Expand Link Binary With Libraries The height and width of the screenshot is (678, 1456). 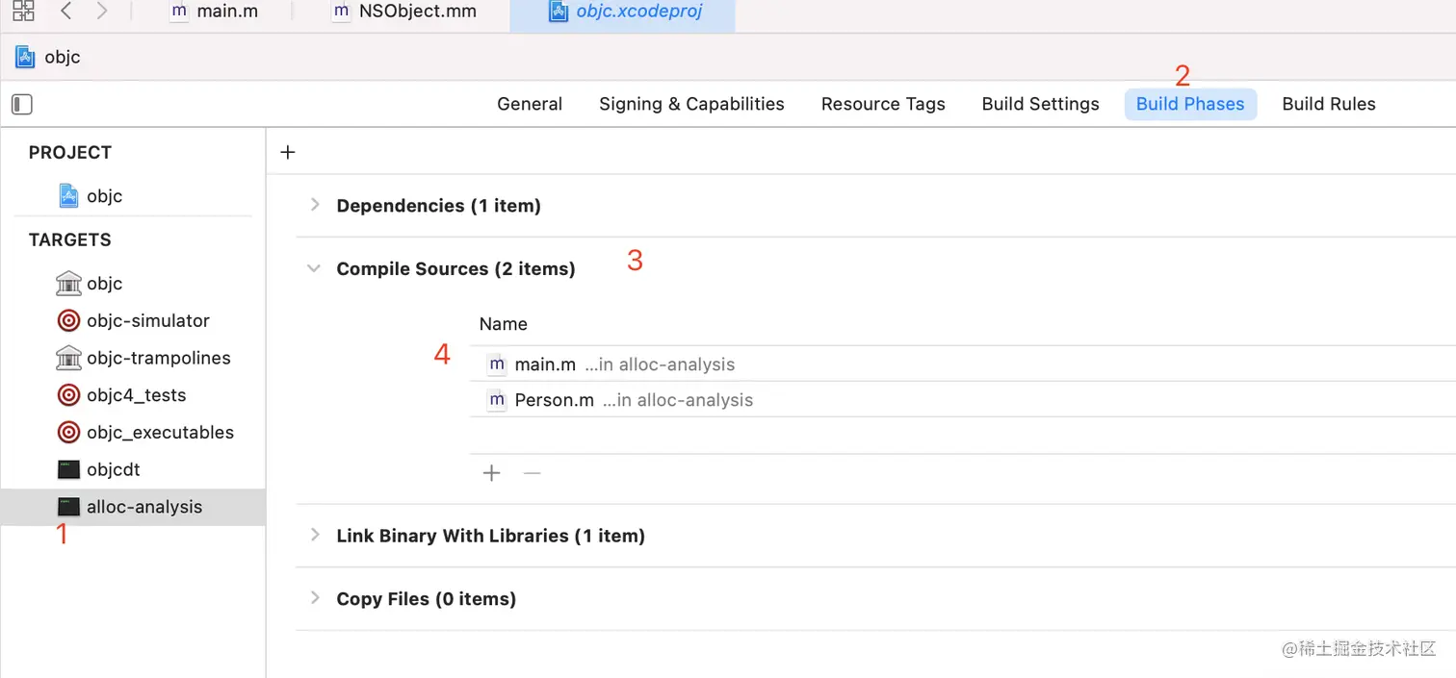coord(314,535)
